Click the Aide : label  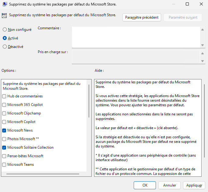click(x=99, y=71)
